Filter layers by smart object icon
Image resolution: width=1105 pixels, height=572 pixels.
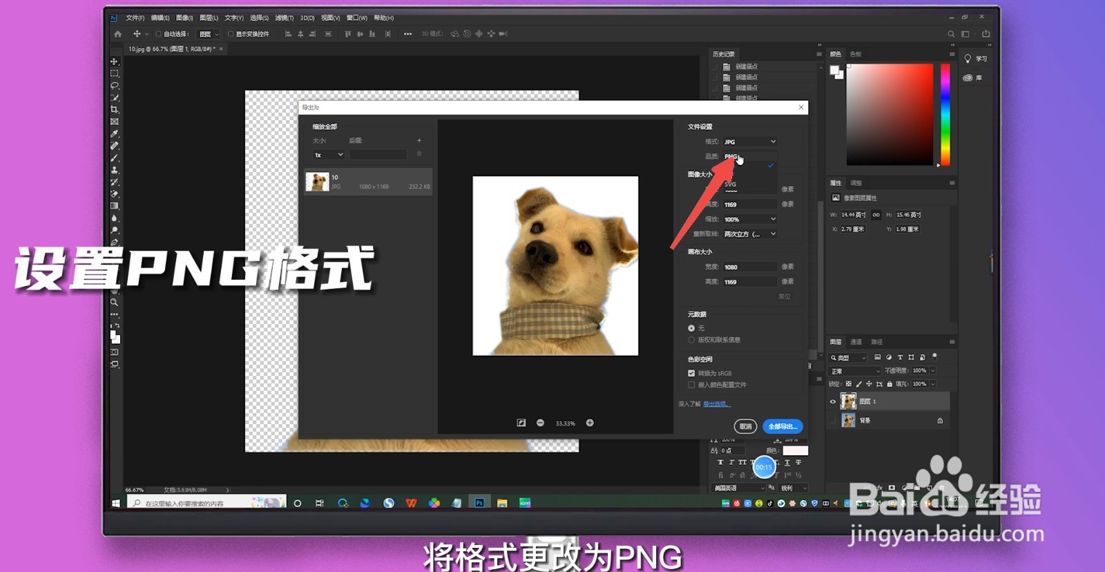coord(922,357)
